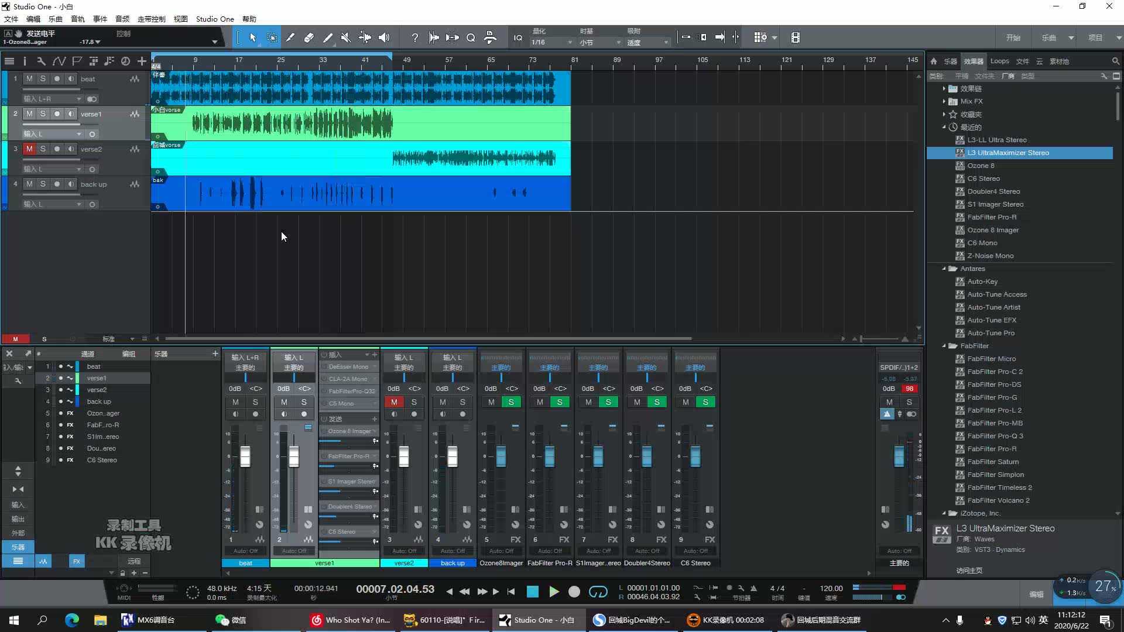Select Ozone 8 effect in browser

(x=981, y=166)
